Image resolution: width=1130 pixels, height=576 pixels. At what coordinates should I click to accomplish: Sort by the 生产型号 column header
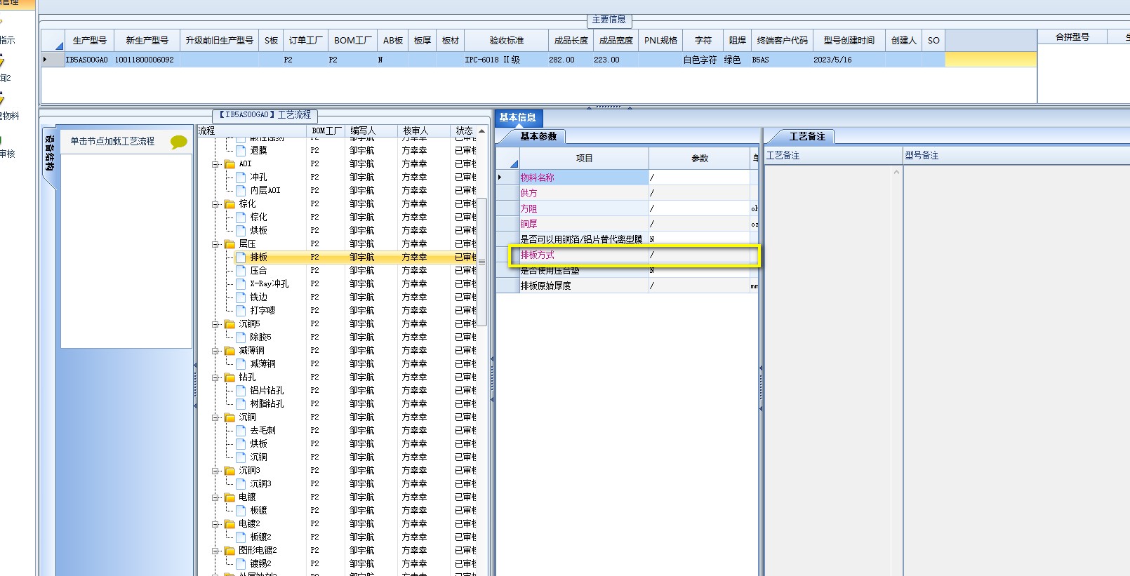pos(90,41)
